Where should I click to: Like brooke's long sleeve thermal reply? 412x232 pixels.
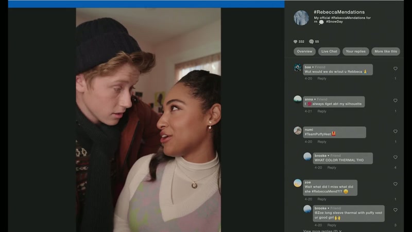(x=395, y=210)
